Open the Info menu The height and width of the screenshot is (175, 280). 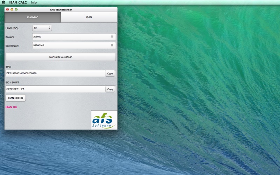click(x=34, y=2)
